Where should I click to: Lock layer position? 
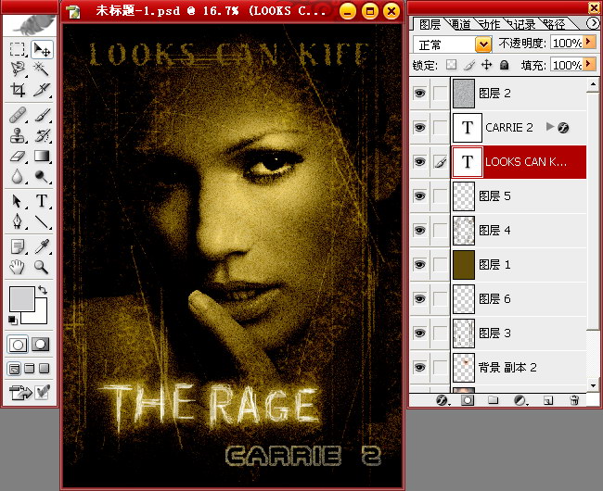coord(486,65)
